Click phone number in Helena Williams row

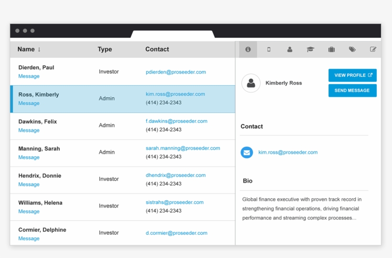pos(163,211)
